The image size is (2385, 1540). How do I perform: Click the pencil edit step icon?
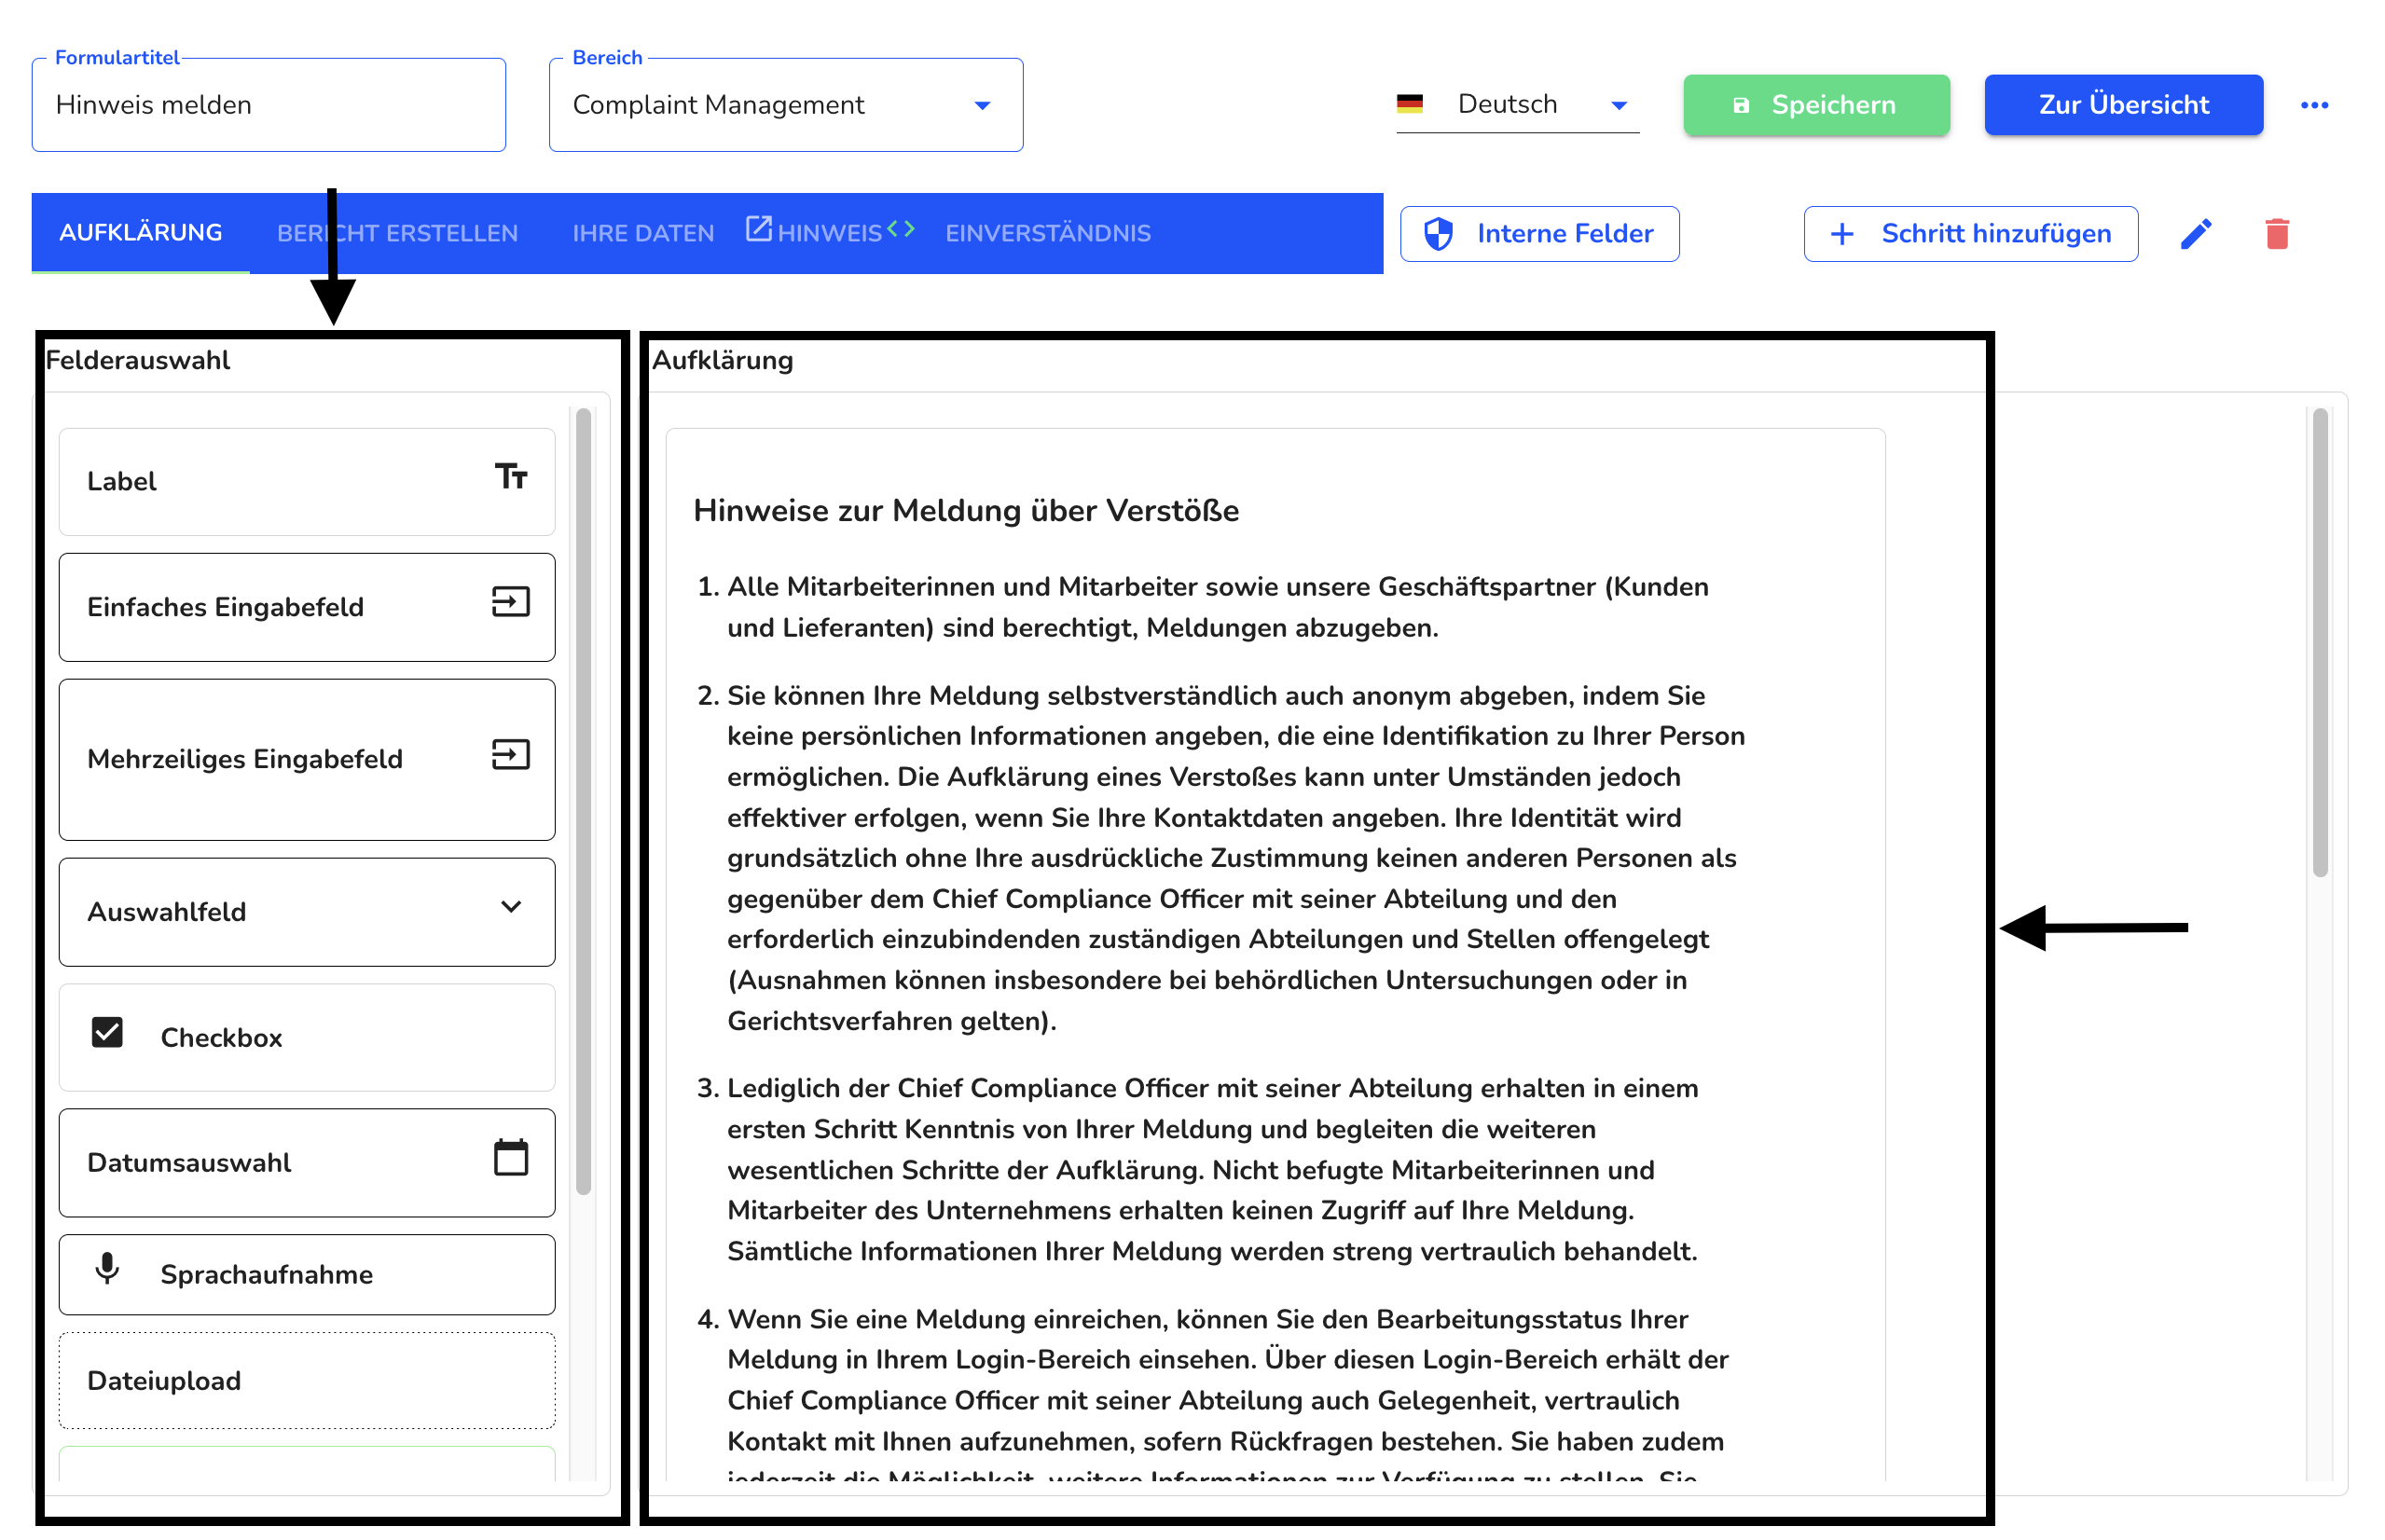[x=2194, y=234]
